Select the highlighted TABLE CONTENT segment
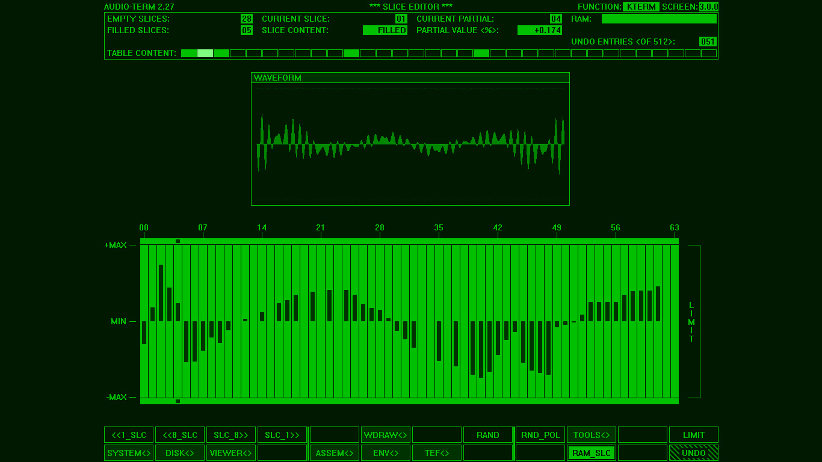This screenshot has height=462, width=822. coord(205,53)
